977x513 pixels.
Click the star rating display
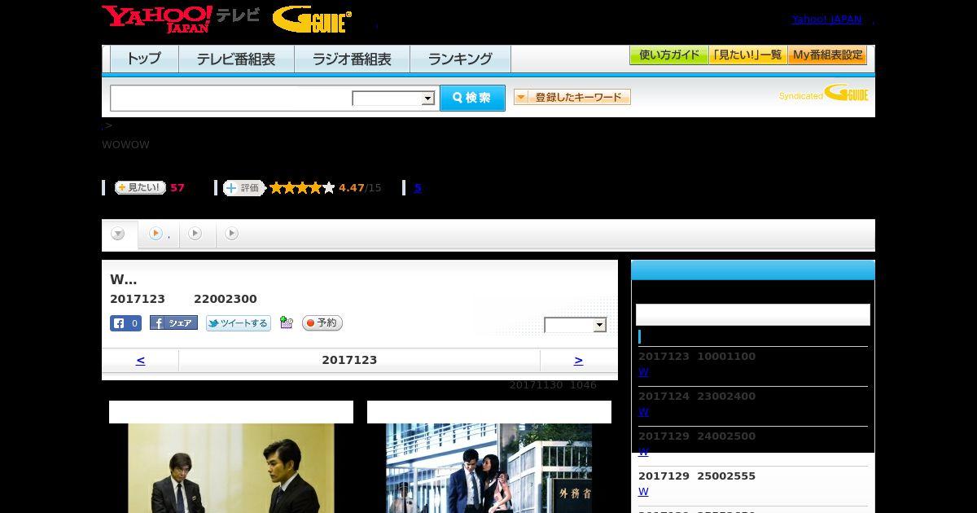(x=302, y=188)
